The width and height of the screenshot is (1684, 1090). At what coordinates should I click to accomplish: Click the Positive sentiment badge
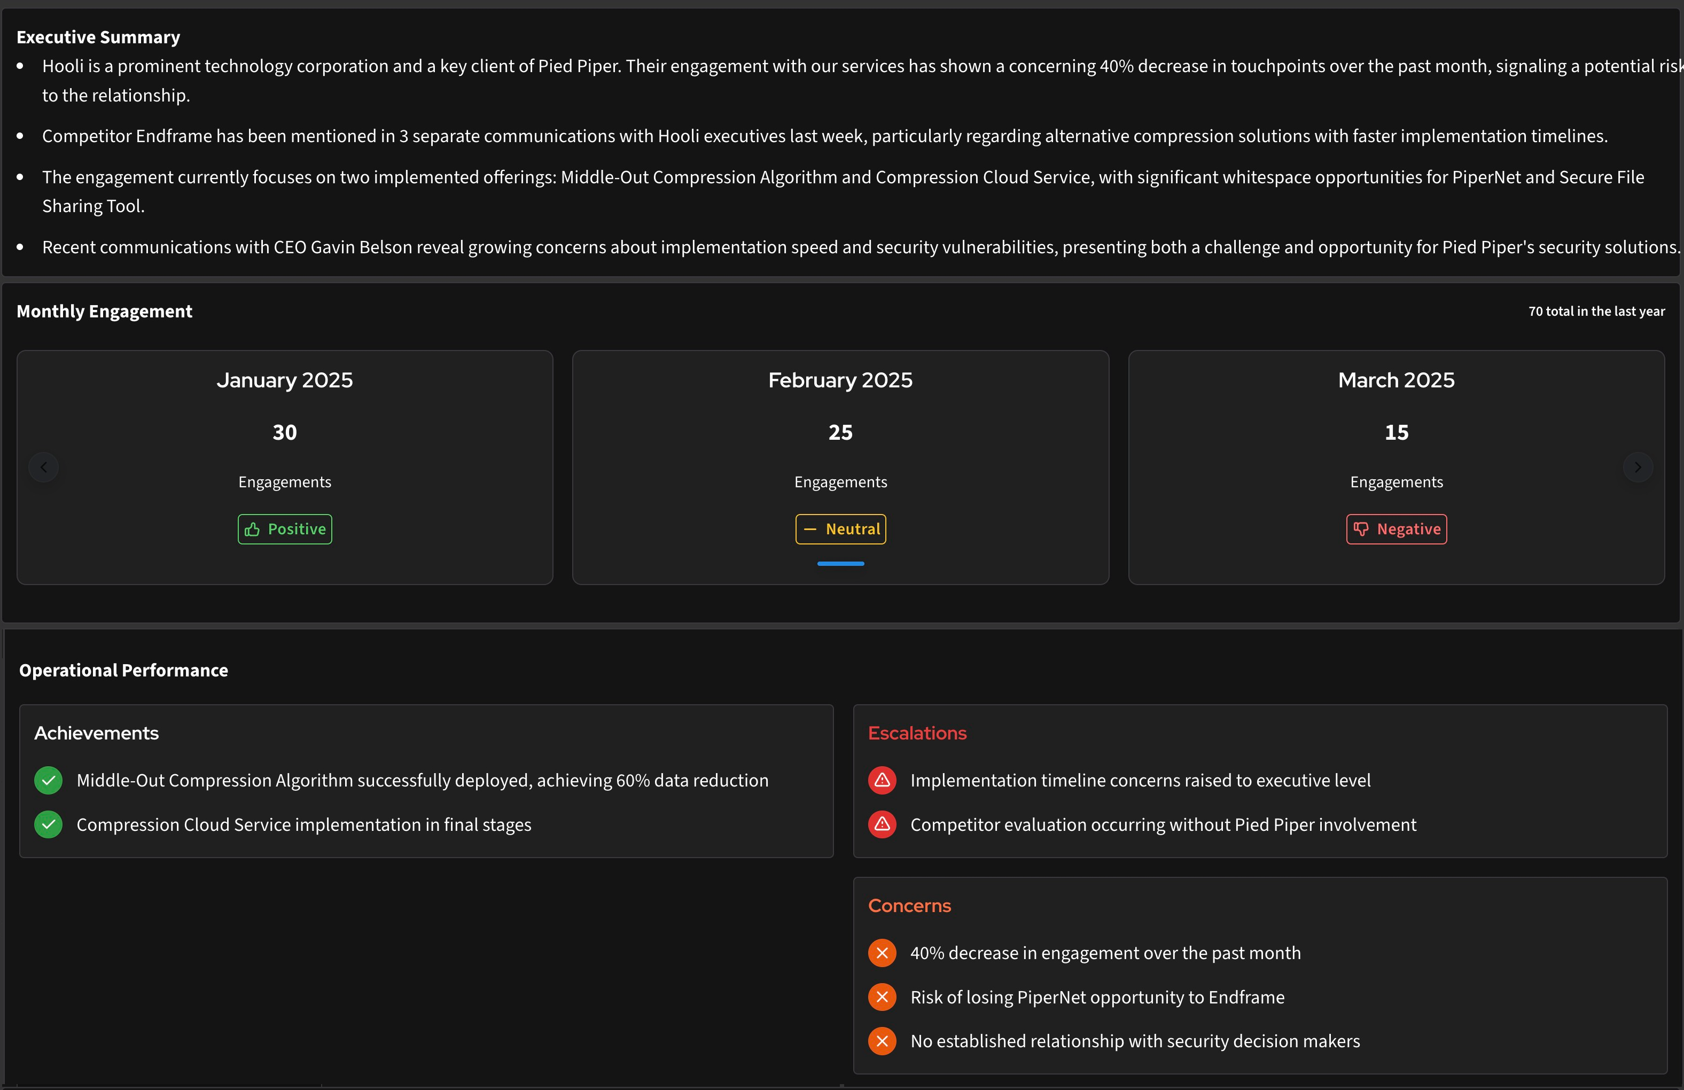click(x=284, y=530)
